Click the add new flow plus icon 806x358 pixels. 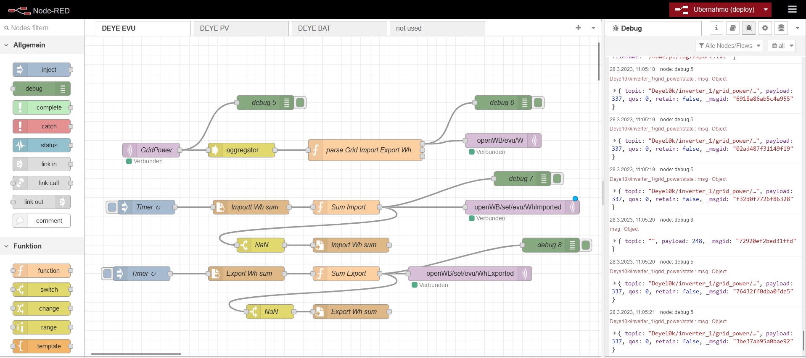[578, 28]
